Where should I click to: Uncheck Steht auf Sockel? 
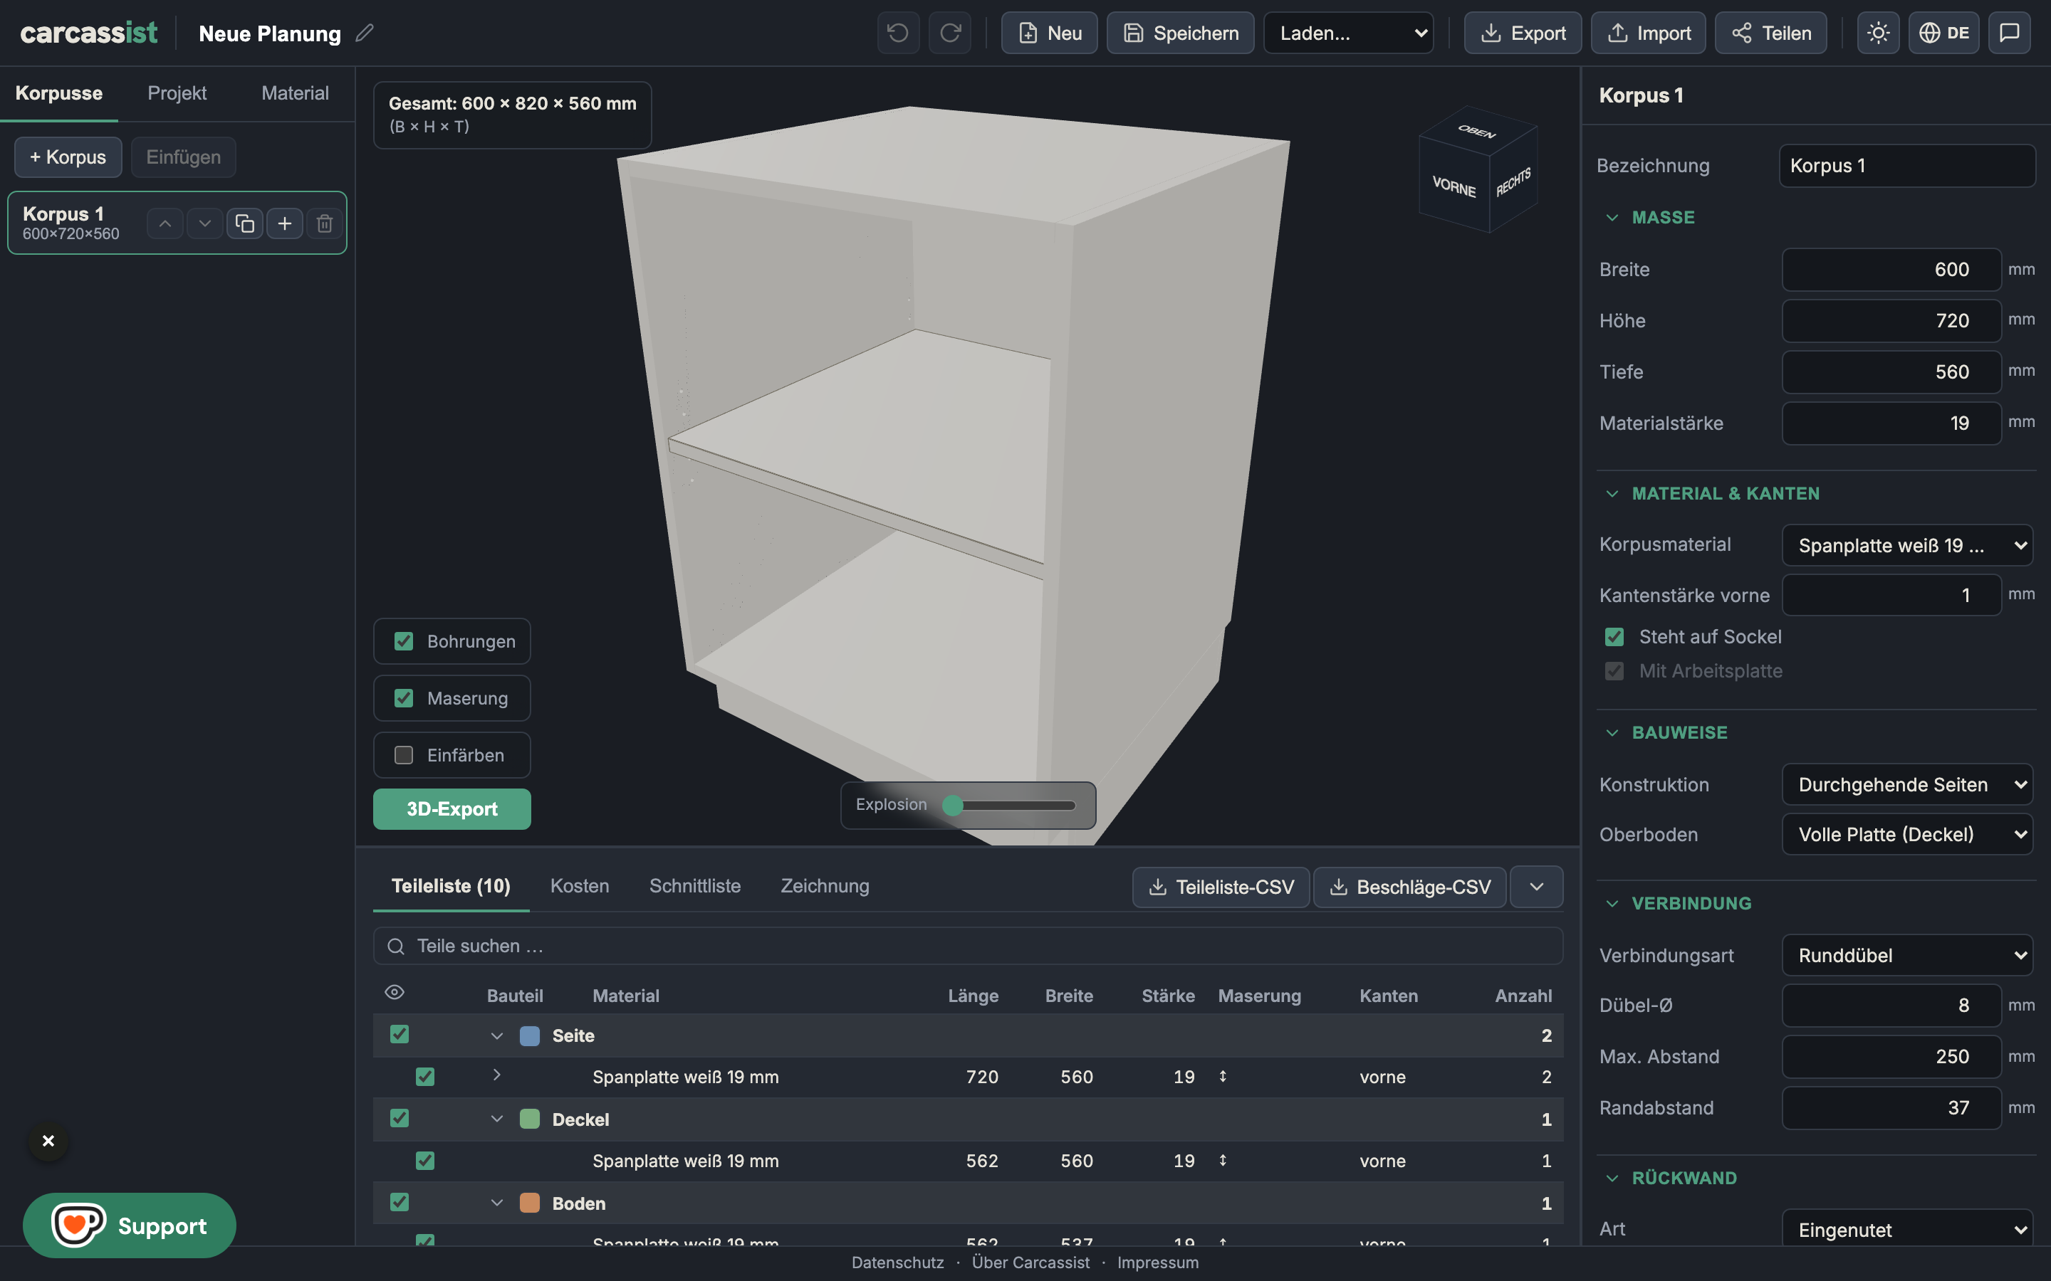tap(1614, 637)
